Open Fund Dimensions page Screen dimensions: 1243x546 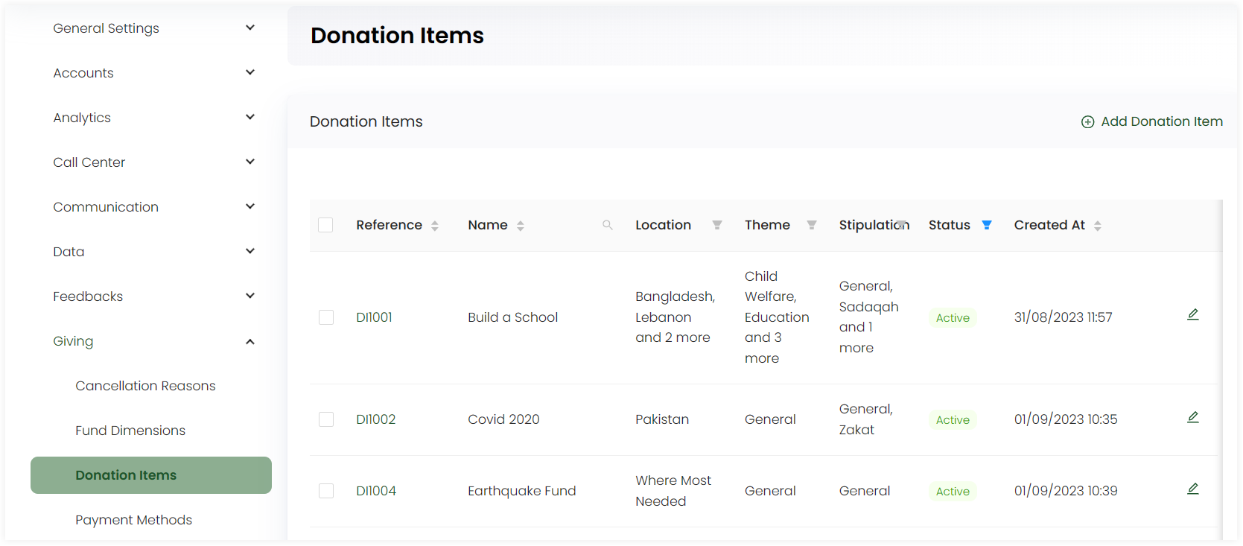[130, 431]
